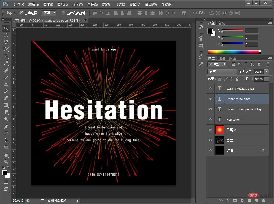Viewport: 274px width, 204px height.
Task: Hide the Hesitation text layer
Action: (210, 119)
